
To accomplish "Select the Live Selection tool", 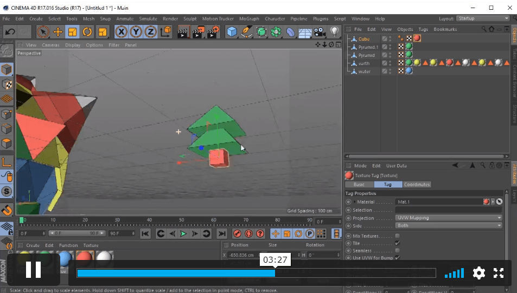I will pyautogui.click(x=43, y=32).
